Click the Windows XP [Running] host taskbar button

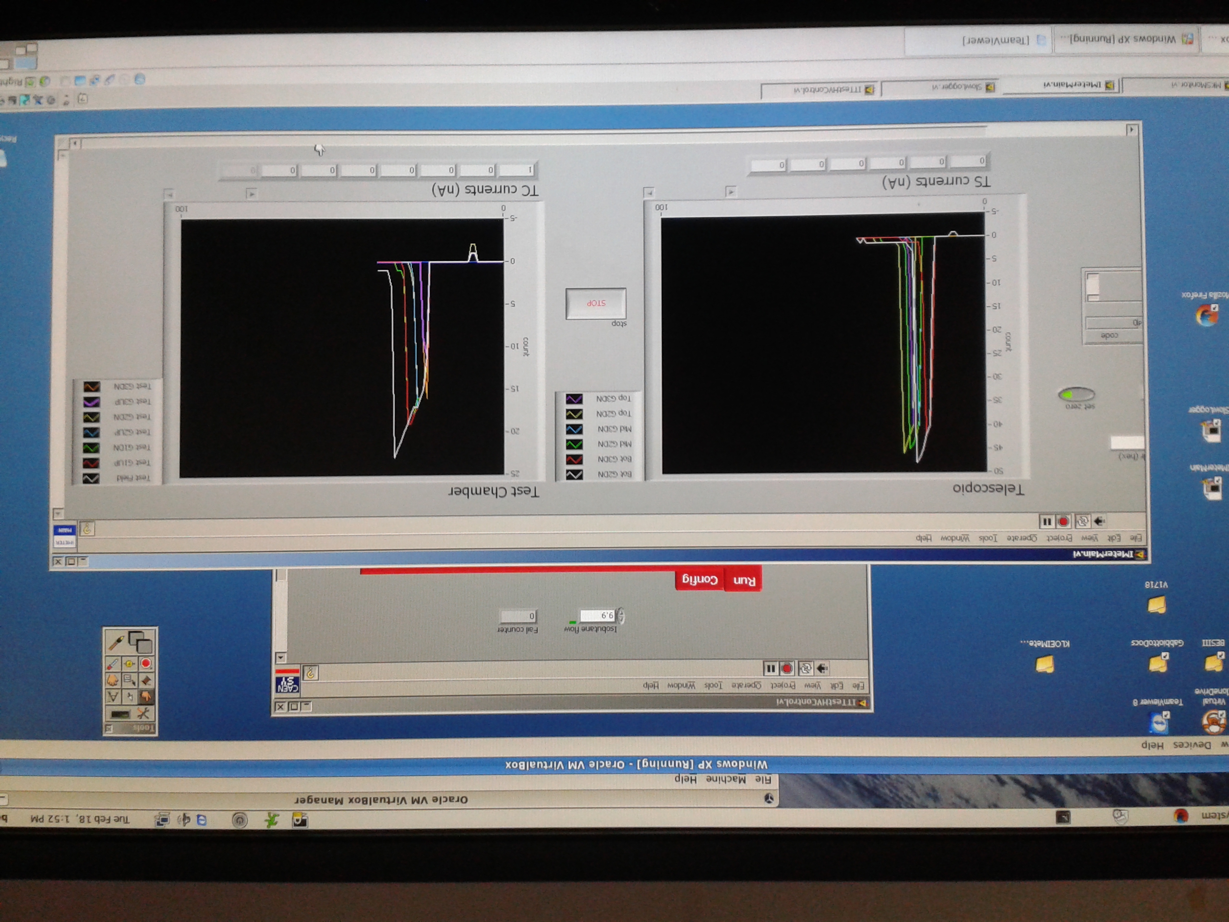(1126, 39)
